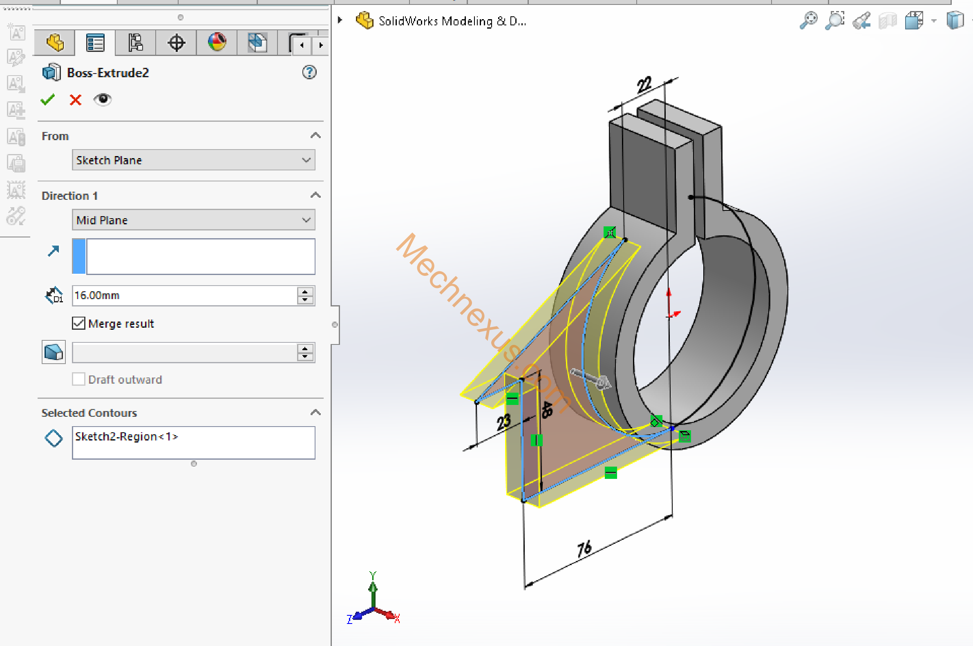The height and width of the screenshot is (646, 973).
Task: Click the draft on/off icon button
Action: pos(54,352)
